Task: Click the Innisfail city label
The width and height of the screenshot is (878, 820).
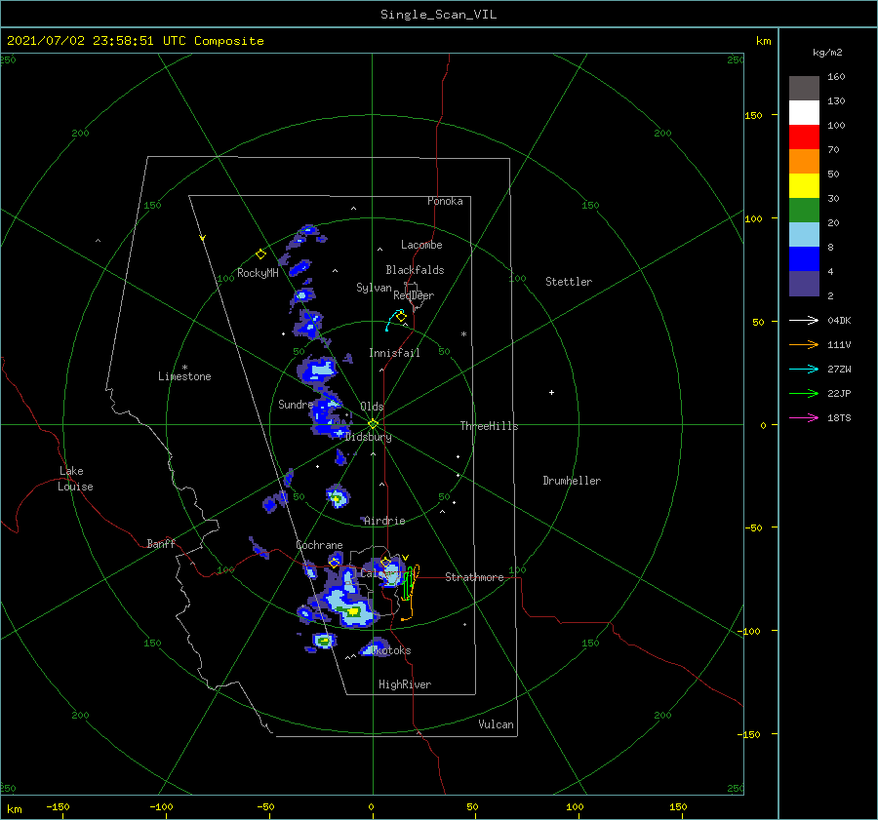Action: [x=394, y=353]
